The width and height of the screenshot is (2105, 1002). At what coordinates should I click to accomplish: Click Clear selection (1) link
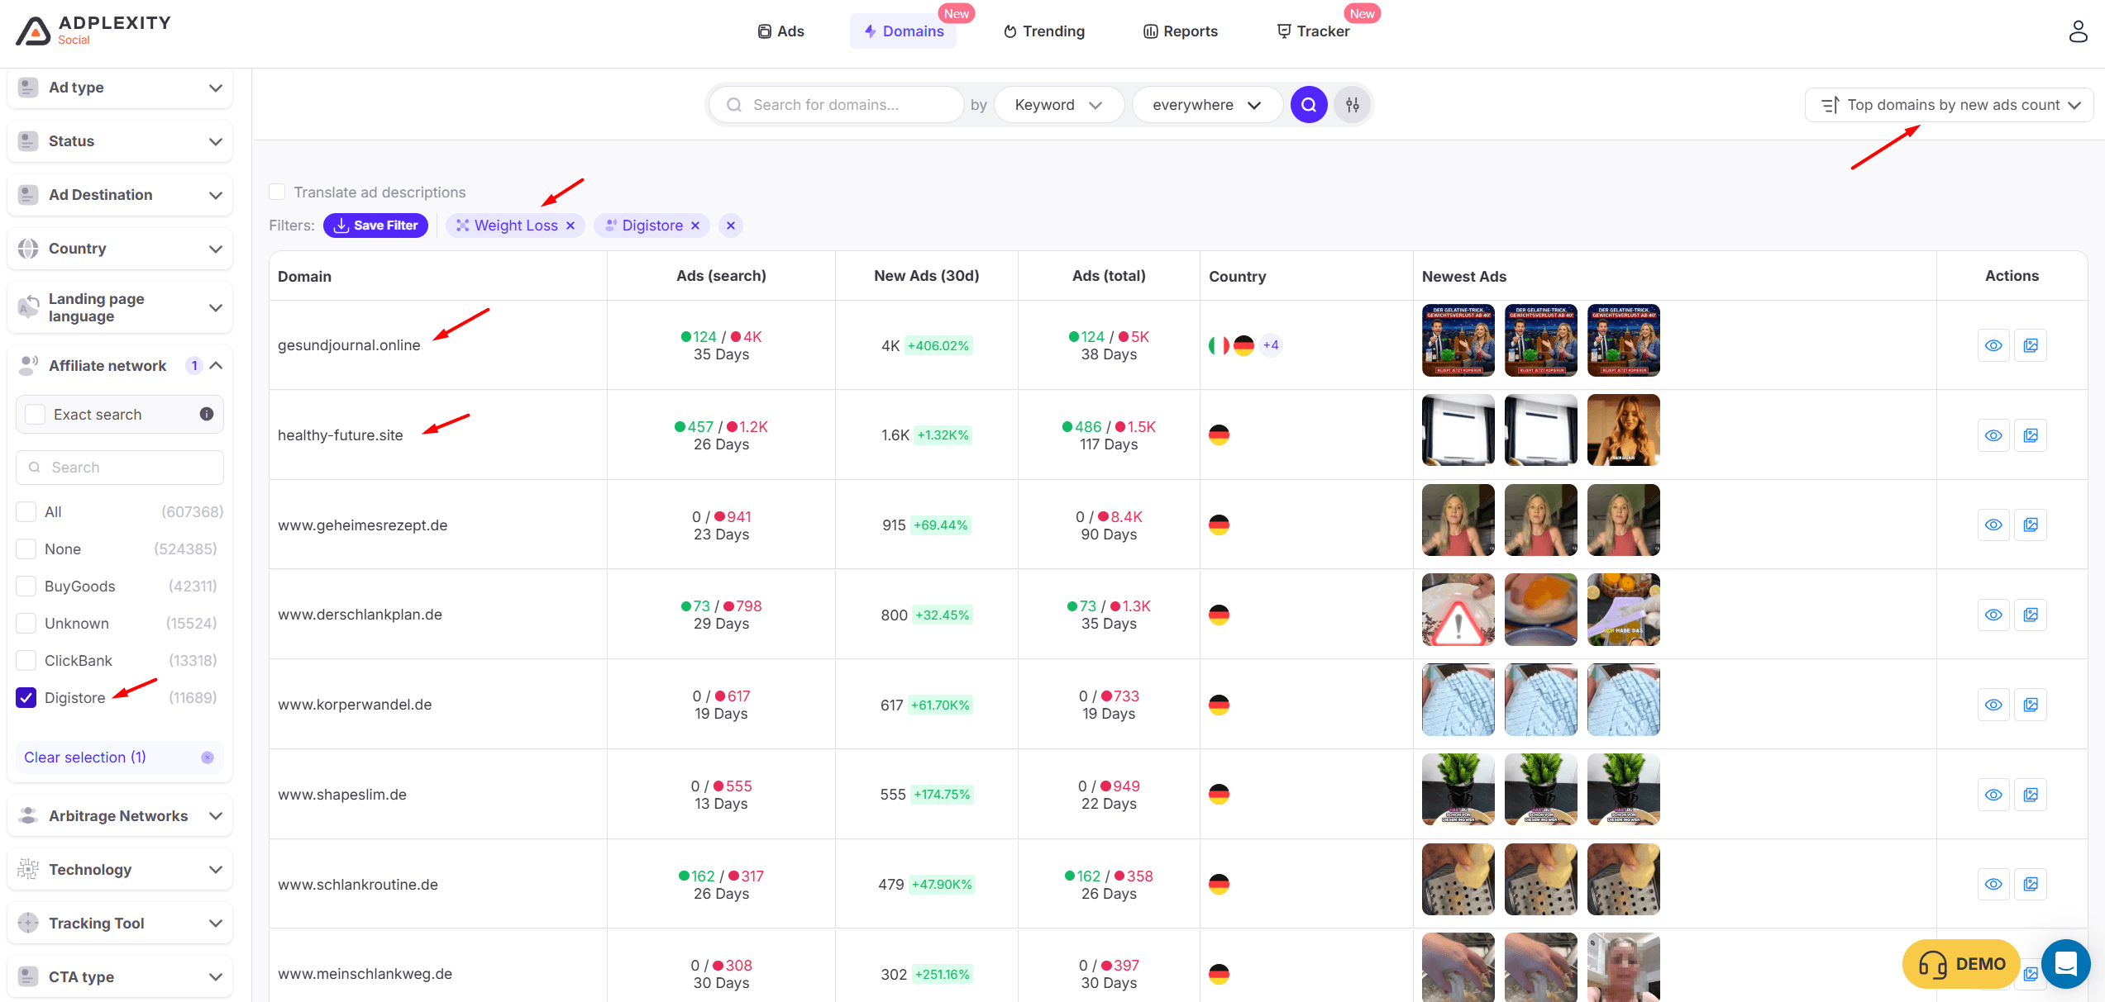point(85,757)
